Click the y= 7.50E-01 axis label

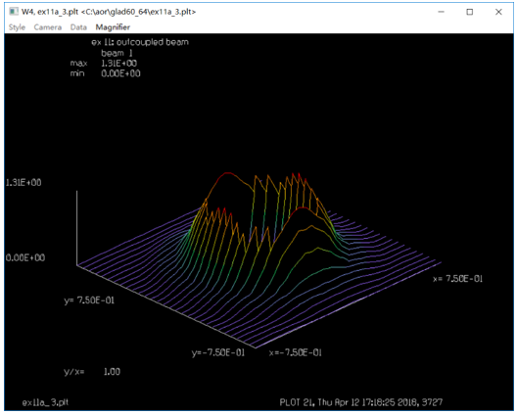click(x=89, y=300)
